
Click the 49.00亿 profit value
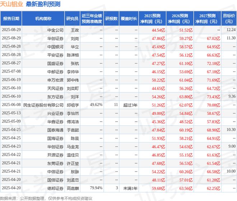(x=158, y=113)
